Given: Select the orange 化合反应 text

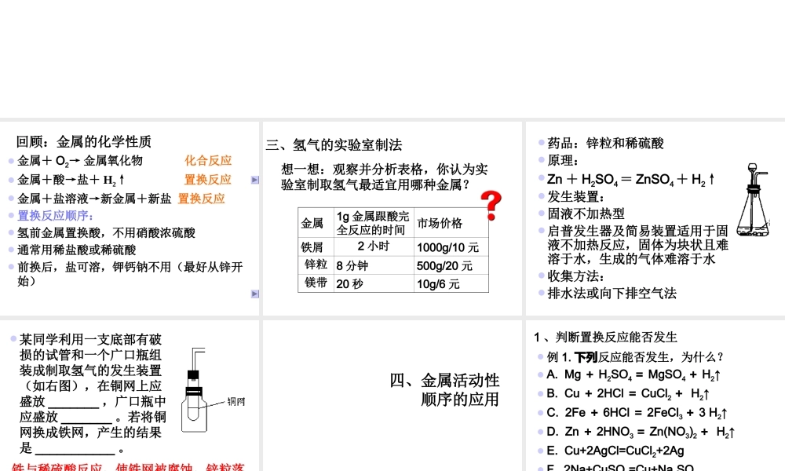Looking at the screenshot, I should coord(207,160).
